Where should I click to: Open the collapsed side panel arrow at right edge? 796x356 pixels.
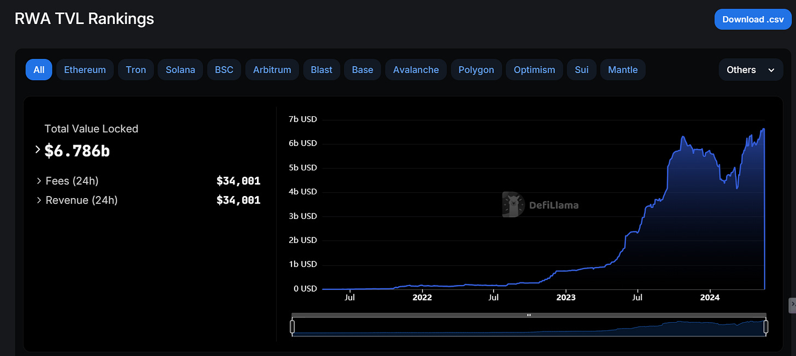tap(792, 305)
